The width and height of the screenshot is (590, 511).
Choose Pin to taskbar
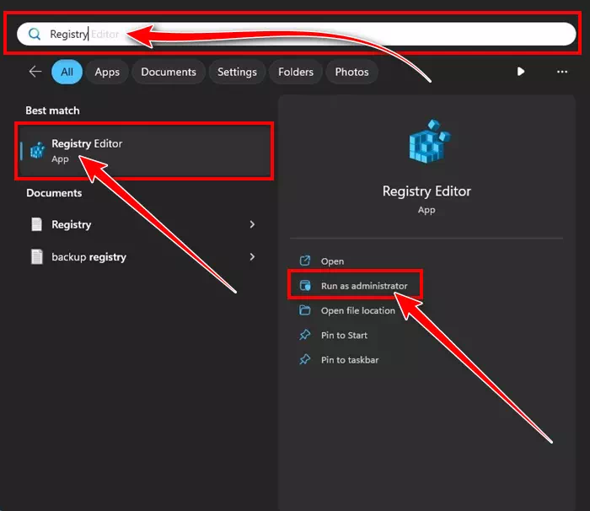pyautogui.click(x=350, y=360)
